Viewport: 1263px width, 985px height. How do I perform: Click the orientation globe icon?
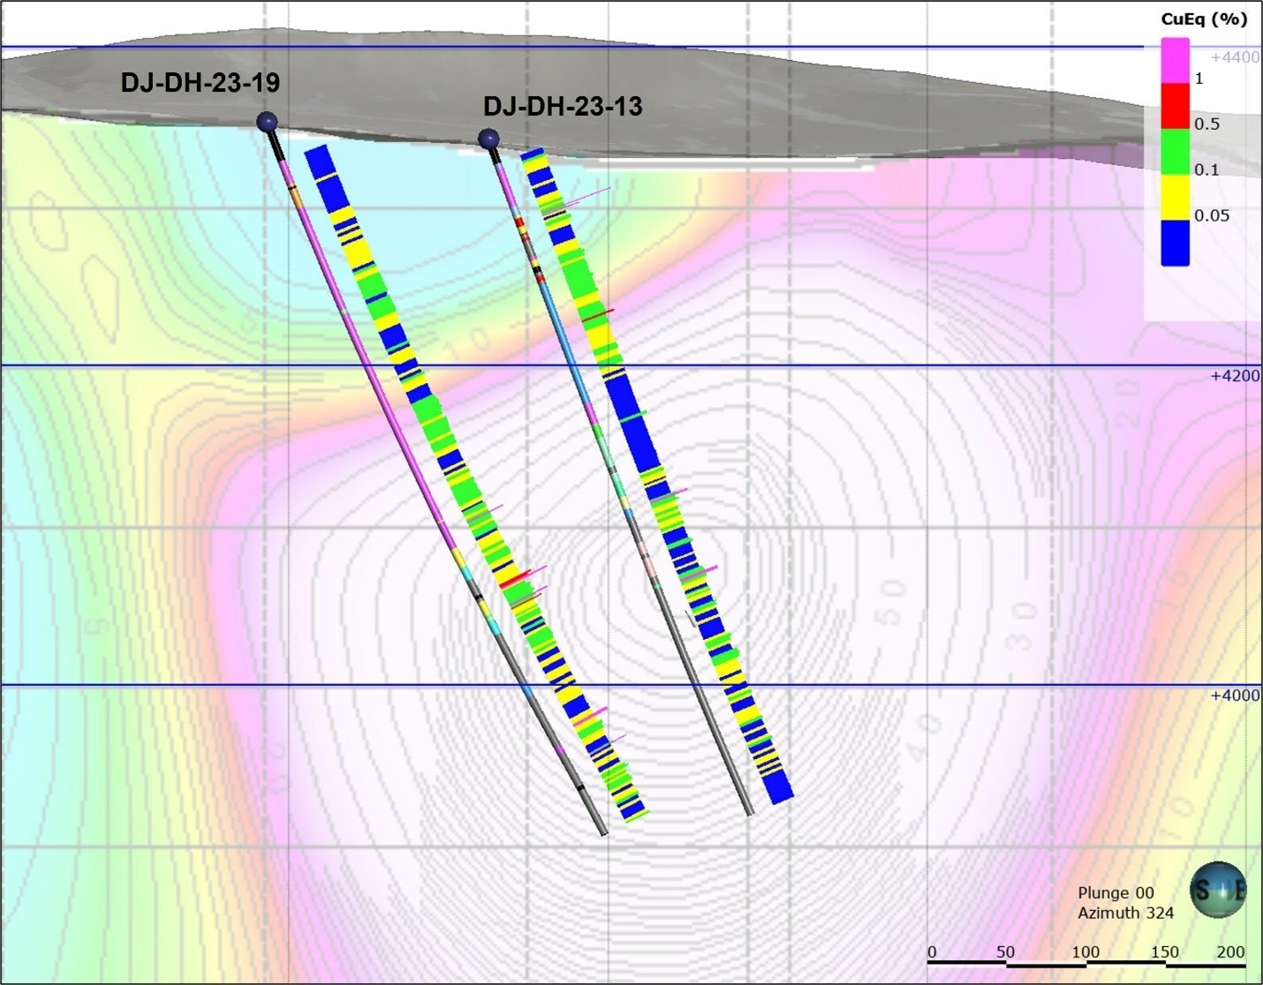[x=1218, y=890]
